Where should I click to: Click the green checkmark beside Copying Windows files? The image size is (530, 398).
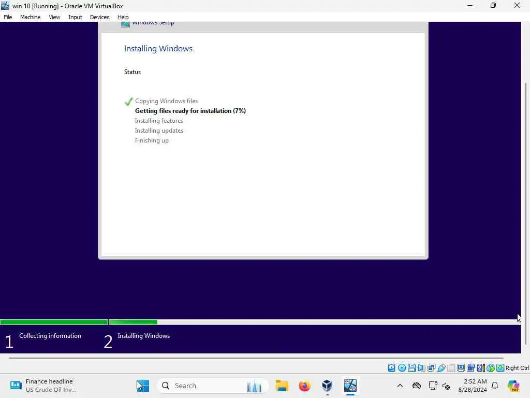pyautogui.click(x=129, y=102)
